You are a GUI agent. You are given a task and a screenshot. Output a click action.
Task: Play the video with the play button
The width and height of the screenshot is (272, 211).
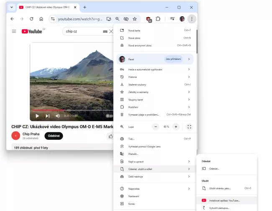(37, 116)
